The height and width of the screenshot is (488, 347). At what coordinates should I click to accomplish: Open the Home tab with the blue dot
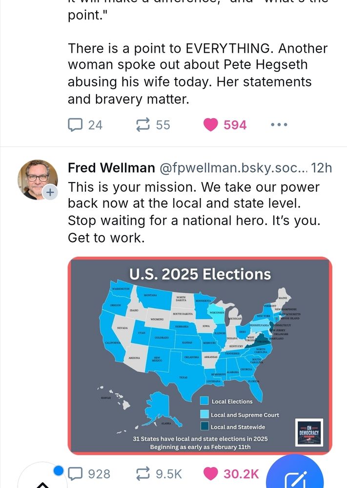pos(43,481)
